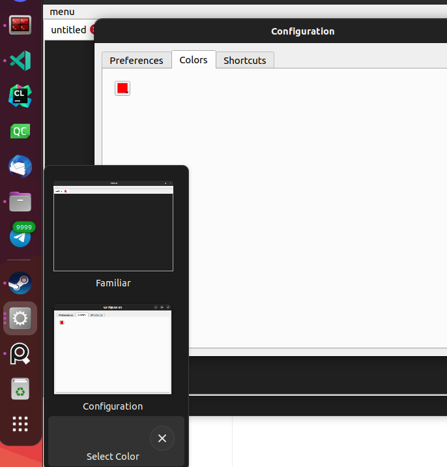Open the Trash from dock
The image size is (447, 467).
click(20, 389)
